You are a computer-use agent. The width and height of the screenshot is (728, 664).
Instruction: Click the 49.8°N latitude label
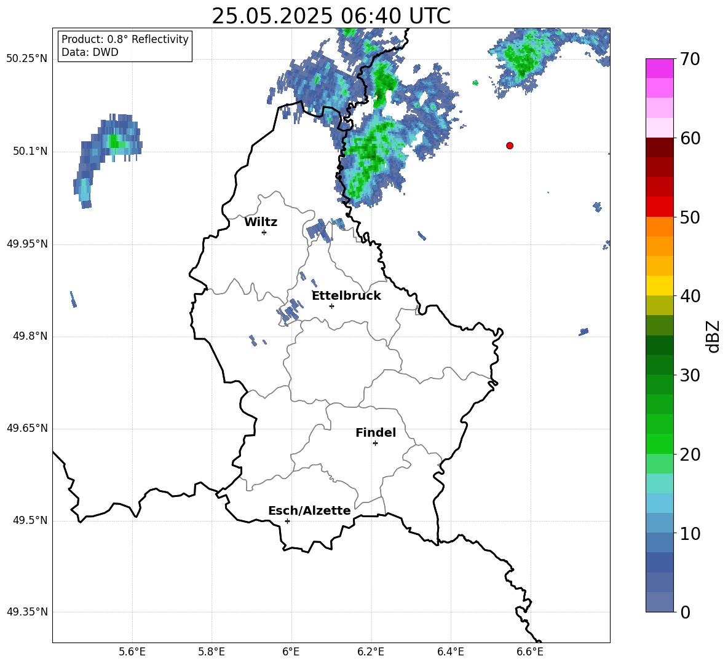tap(30, 336)
